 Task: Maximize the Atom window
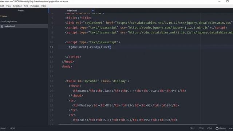point(227,1)
